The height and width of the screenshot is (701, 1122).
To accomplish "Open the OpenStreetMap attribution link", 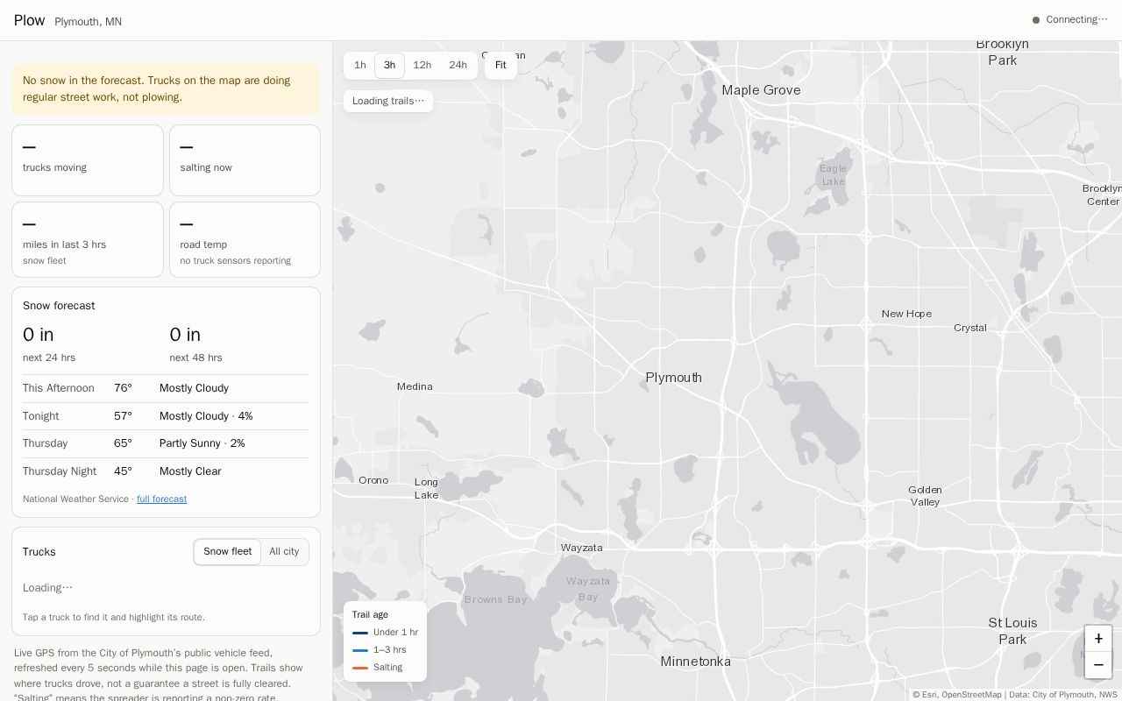I will pyautogui.click(x=971, y=695).
